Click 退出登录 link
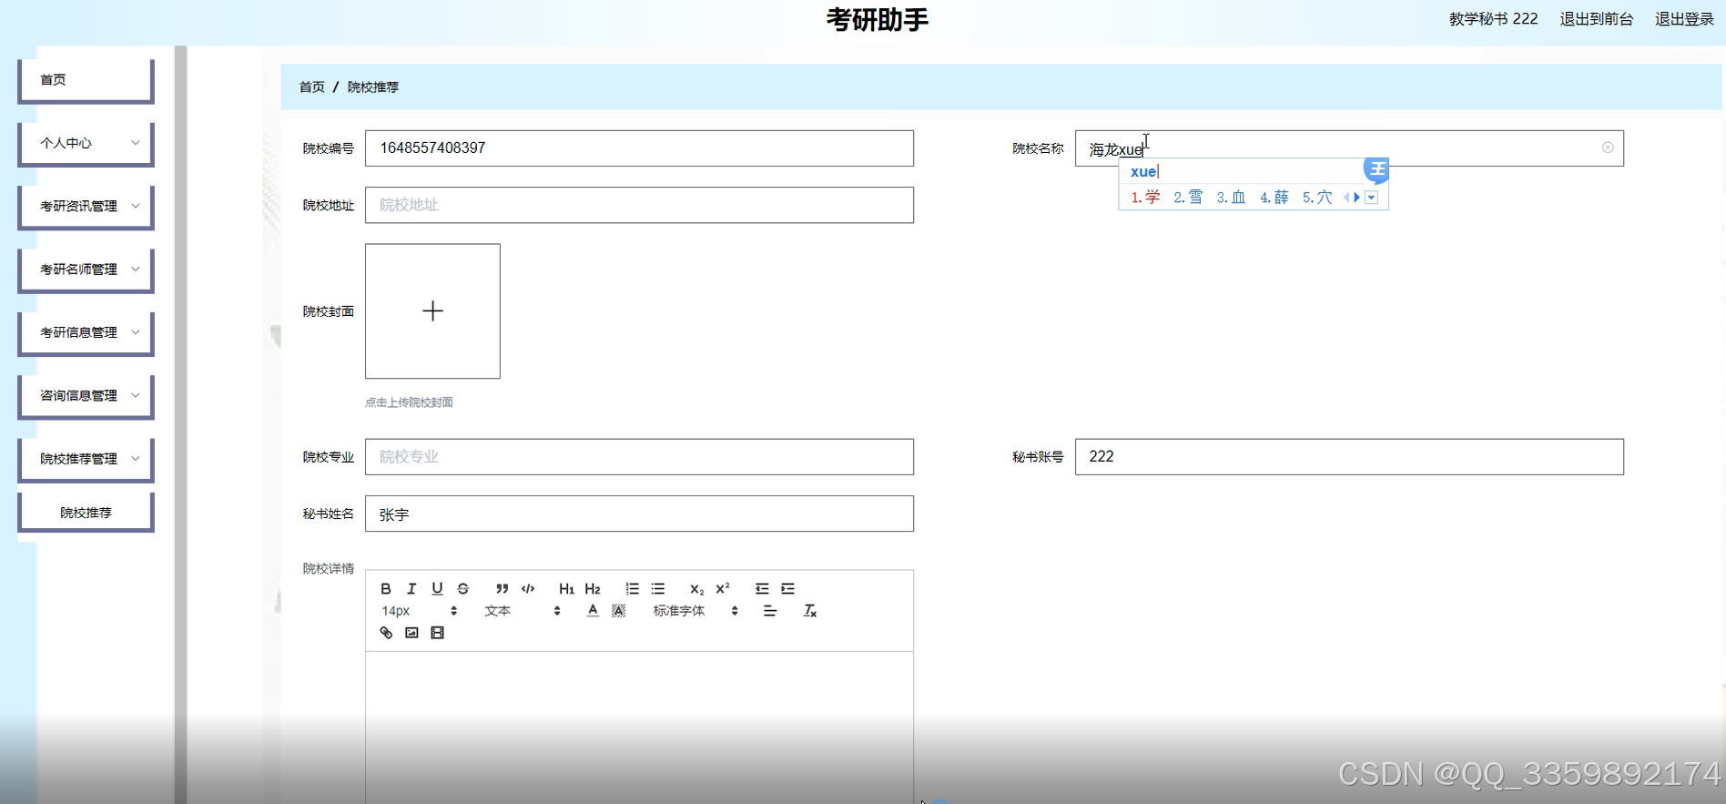The width and height of the screenshot is (1726, 804). pos(1684,19)
